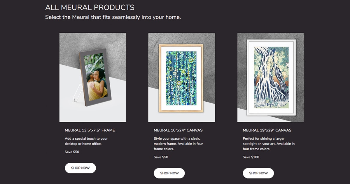Shop now for Meural 19"x29" Canvas
The image size is (350, 184).
[x=258, y=173]
